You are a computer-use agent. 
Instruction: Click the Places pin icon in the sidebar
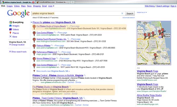10,33
